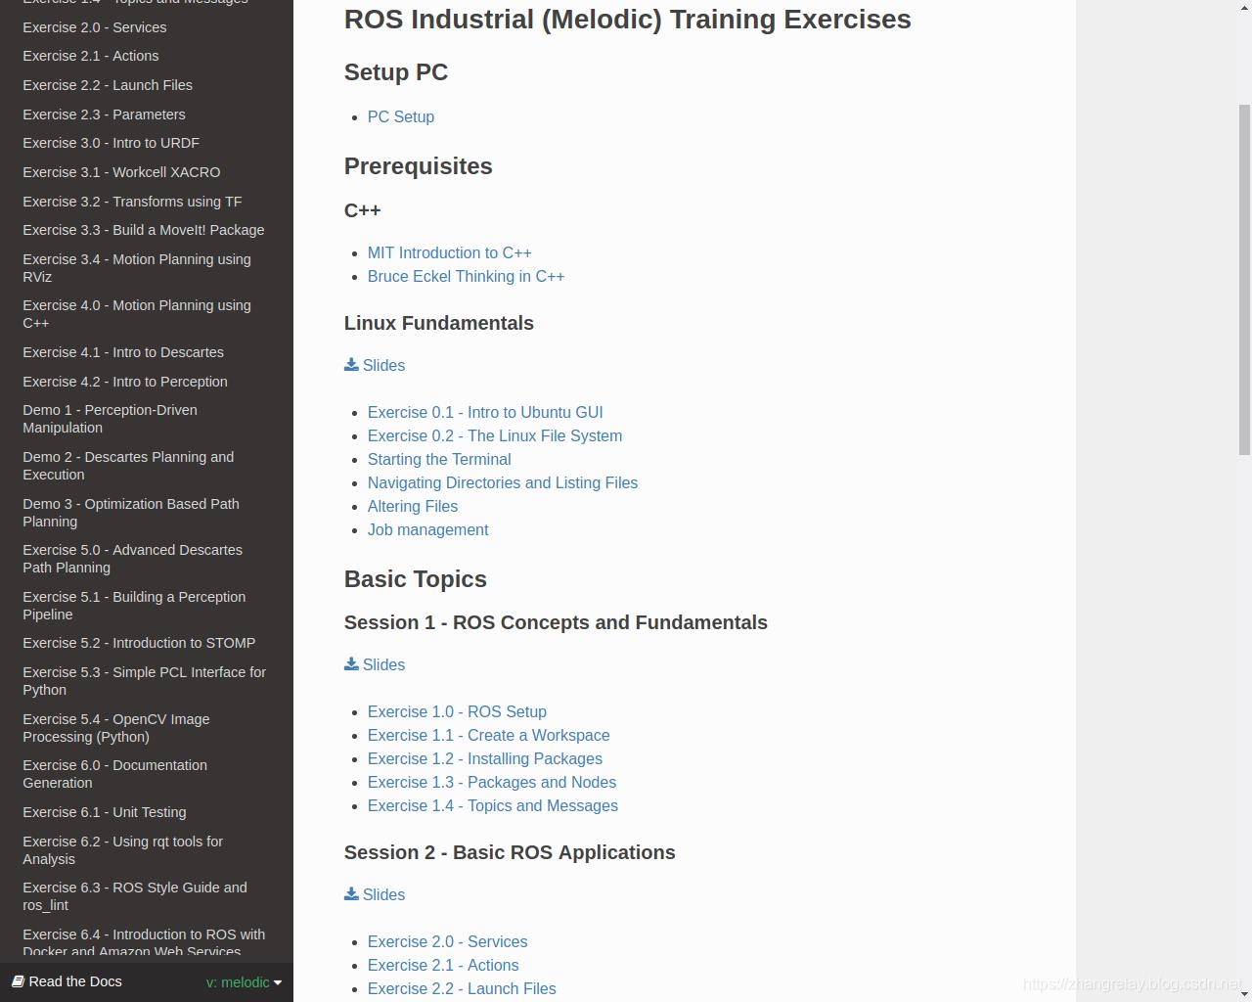Image resolution: width=1252 pixels, height=1002 pixels.
Task: Select sidebar Exercise 6.2 - Using rqt tools
Action: pyautogui.click(x=147, y=850)
